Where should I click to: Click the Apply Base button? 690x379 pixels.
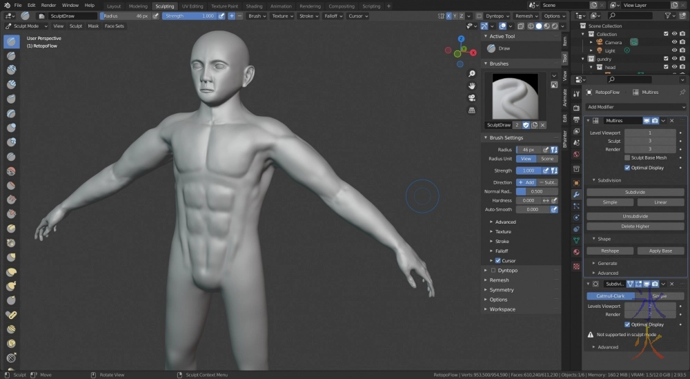pos(660,251)
